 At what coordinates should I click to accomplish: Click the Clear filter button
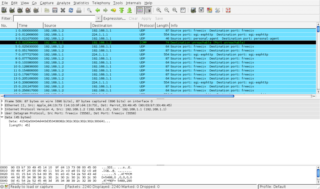click(x=133, y=18)
